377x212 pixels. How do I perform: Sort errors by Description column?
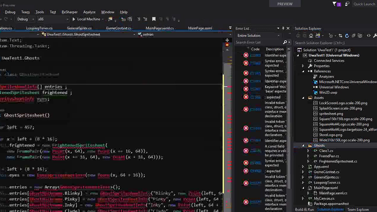pos(275,49)
